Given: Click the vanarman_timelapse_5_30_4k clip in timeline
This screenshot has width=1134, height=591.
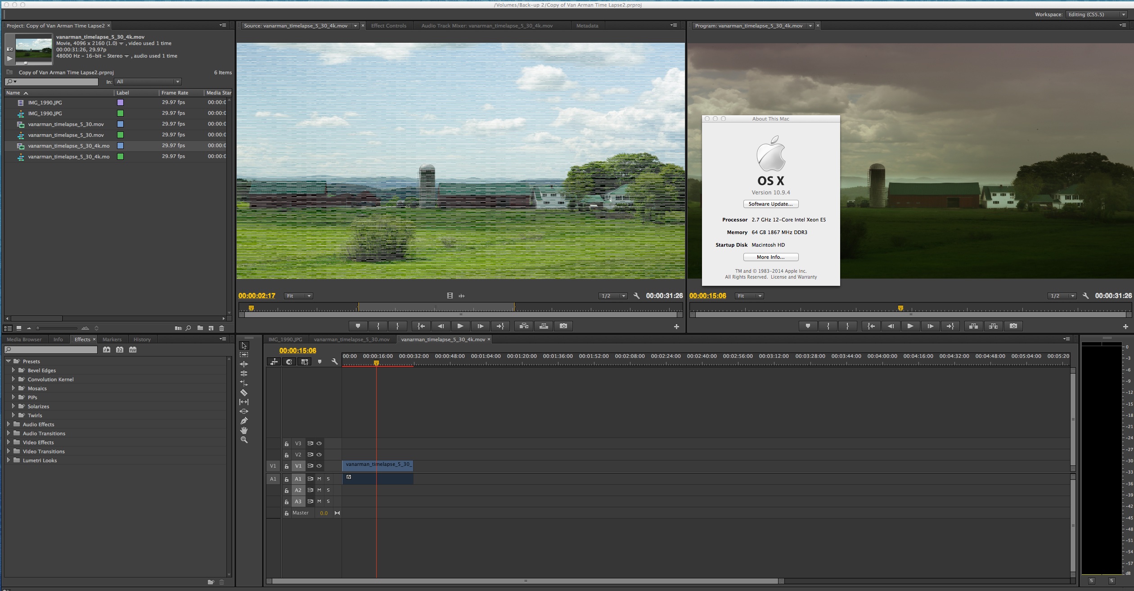Looking at the screenshot, I should pos(379,465).
